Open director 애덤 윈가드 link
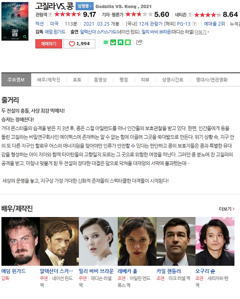Image resolution: width=240 pixels, height=299 pixels. coord(55,32)
